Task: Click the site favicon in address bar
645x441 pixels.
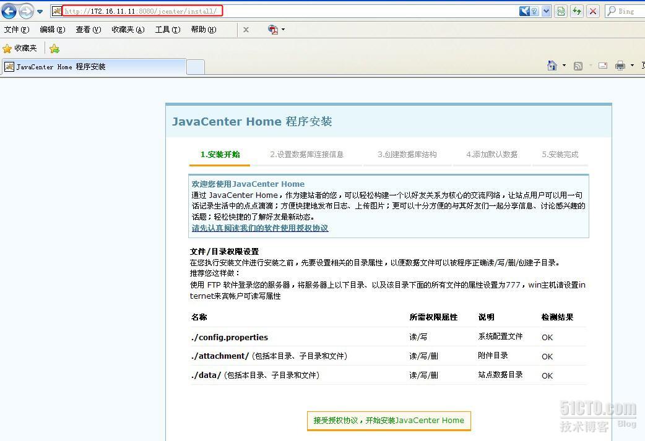Action: (57, 11)
